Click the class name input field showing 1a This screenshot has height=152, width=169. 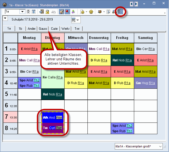click(x=12, y=11)
